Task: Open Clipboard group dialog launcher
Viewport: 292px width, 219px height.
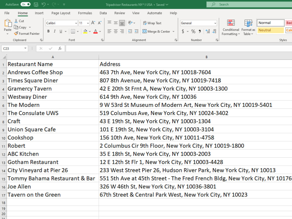Action: [x=41, y=40]
